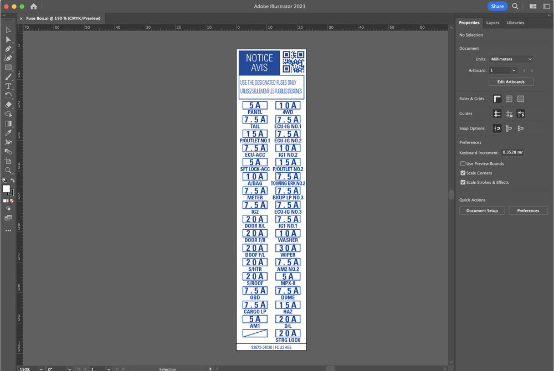Select the Paintbrush tool
The width and height of the screenshot is (554, 371).
point(8,77)
